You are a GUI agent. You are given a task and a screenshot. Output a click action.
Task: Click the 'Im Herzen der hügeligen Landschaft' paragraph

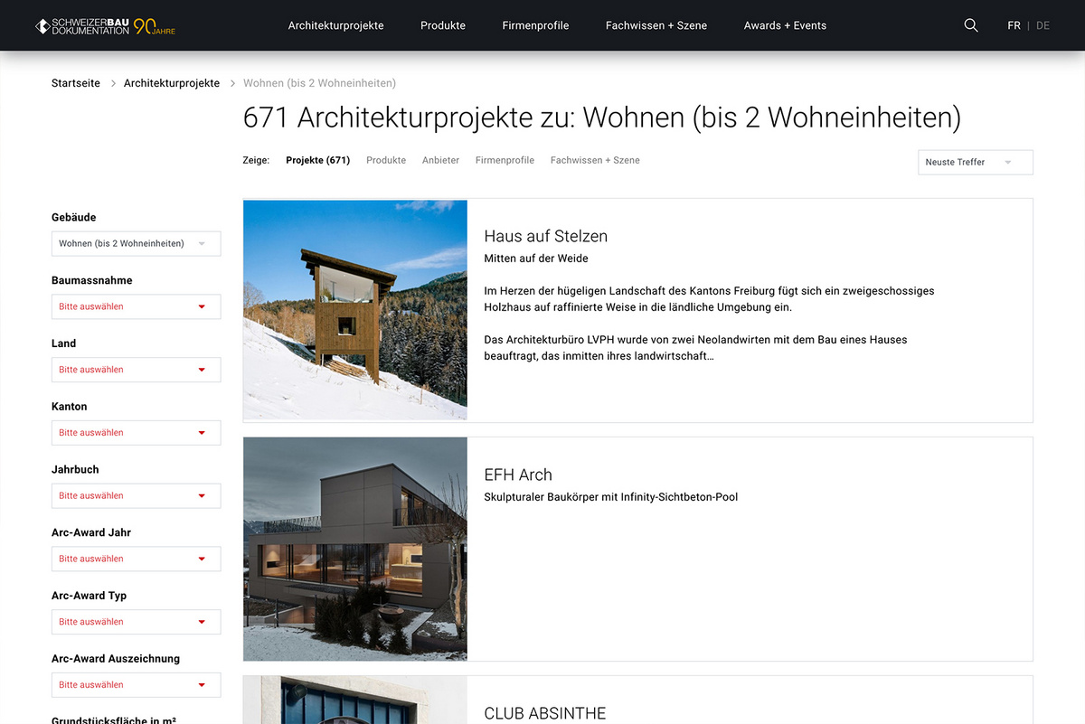710,299
